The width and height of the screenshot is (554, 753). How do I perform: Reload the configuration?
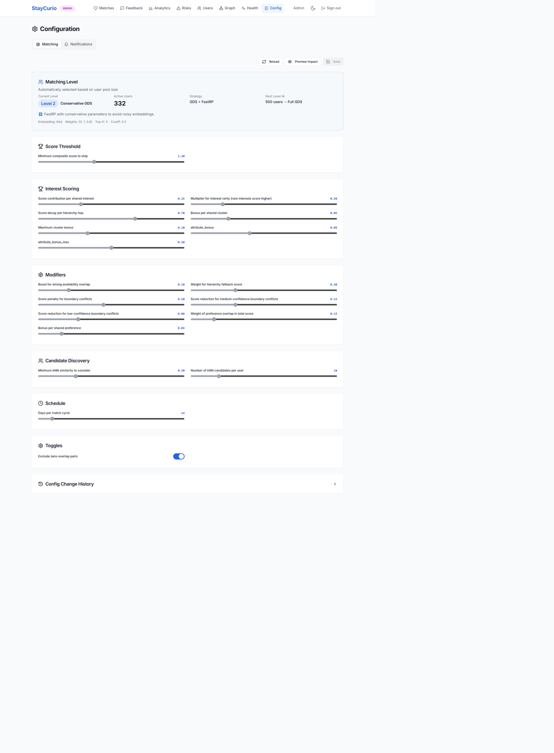point(270,62)
